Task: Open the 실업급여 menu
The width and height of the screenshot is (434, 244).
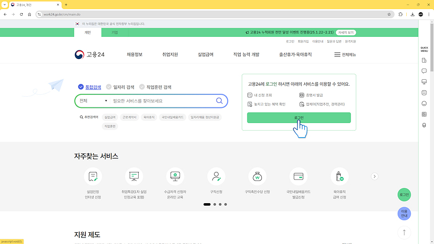Action: tap(206, 54)
